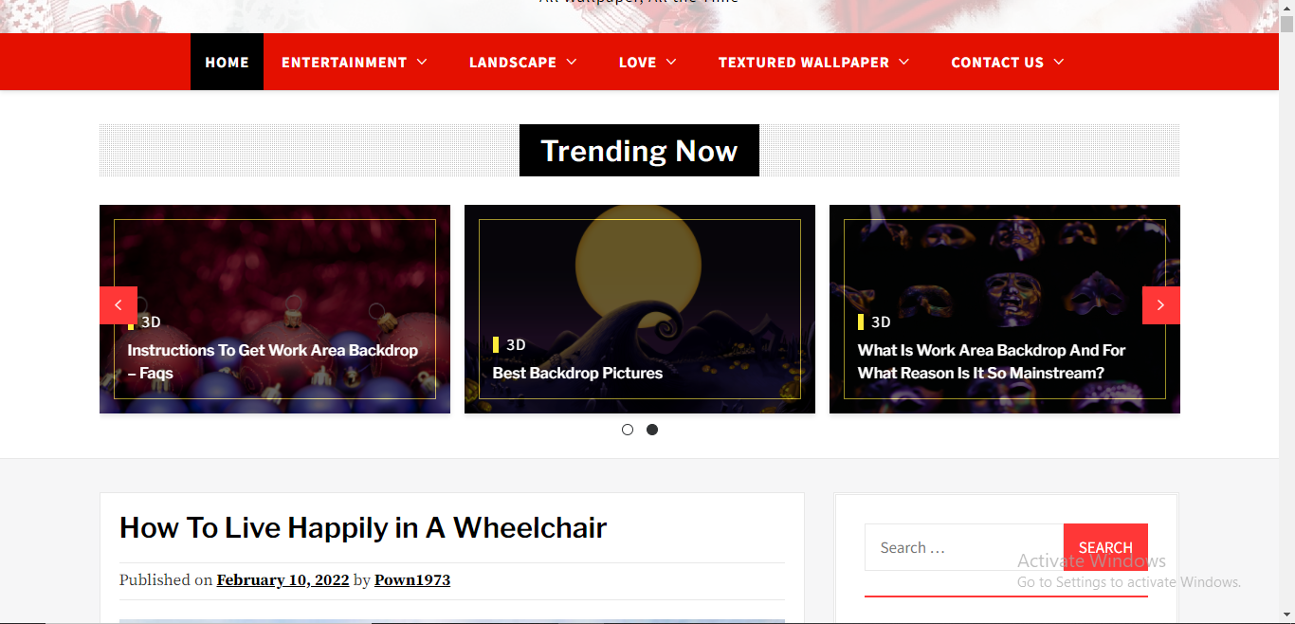Open the Home menu item
The width and height of the screenshot is (1295, 624).
click(x=228, y=62)
